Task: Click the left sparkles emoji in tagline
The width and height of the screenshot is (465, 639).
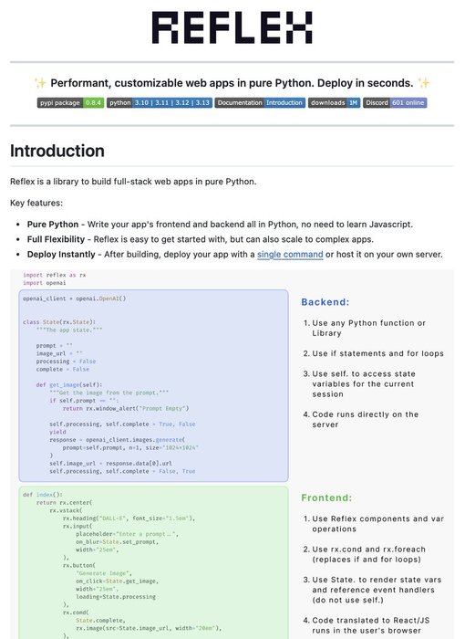Action: pos(40,83)
